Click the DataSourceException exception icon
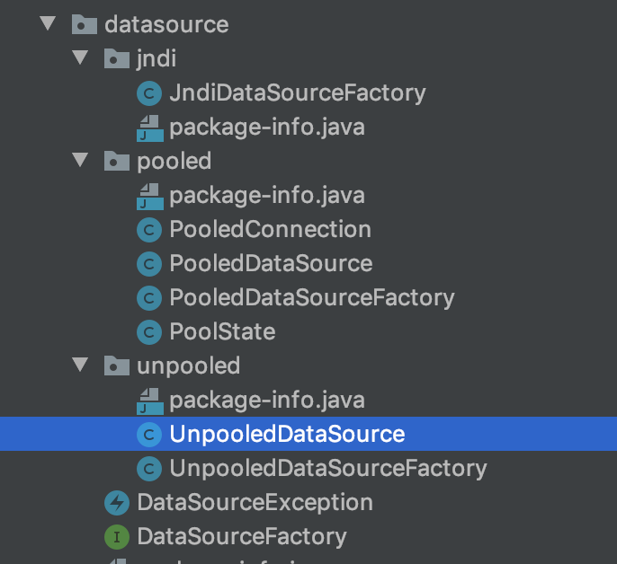This screenshot has width=617, height=564. [x=116, y=502]
